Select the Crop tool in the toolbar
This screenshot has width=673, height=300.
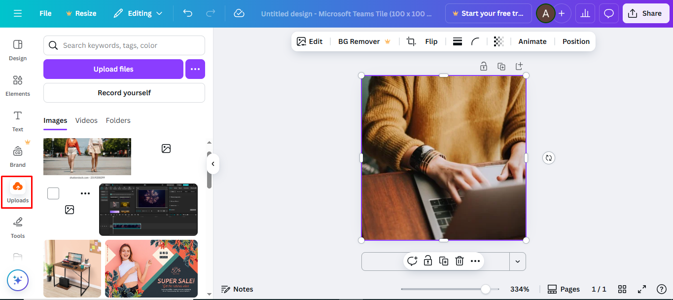click(x=410, y=41)
